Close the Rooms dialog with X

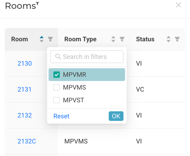click(x=178, y=5)
